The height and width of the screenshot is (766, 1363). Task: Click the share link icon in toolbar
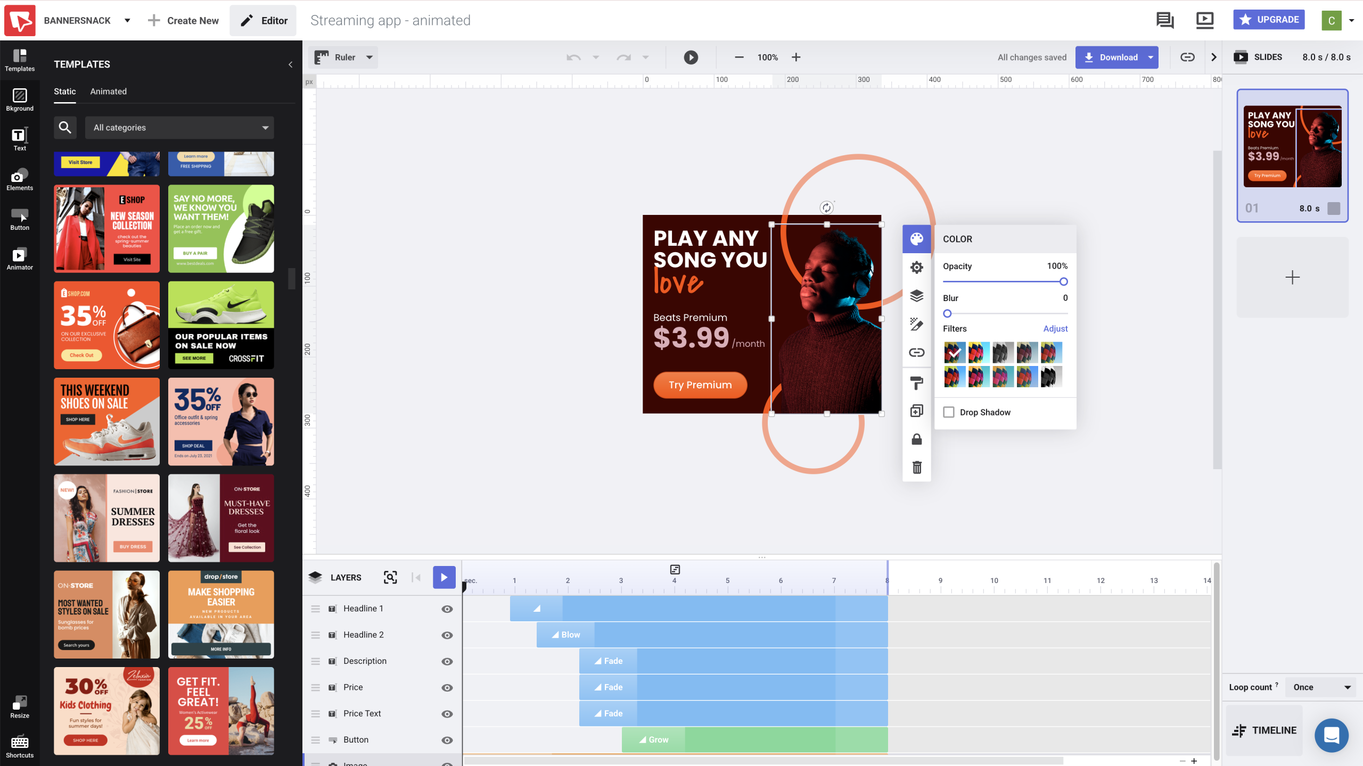pyautogui.click(x=1187, y=57)
